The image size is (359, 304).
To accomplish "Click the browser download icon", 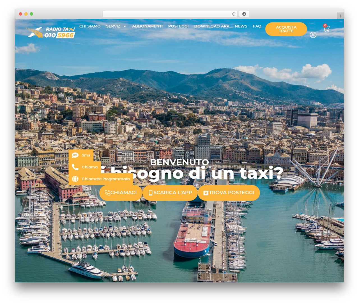I will coord(244,14).
